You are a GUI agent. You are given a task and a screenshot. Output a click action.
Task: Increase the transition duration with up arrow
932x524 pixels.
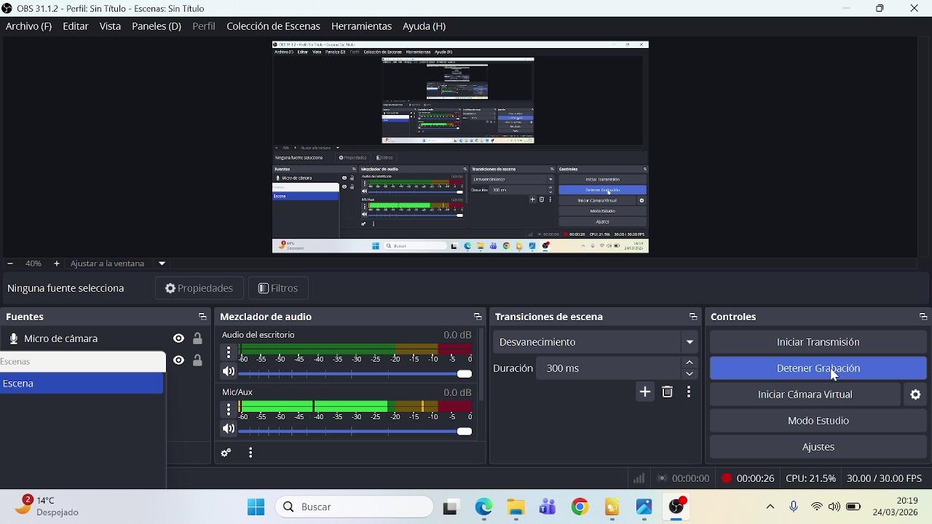[x=690, y=362]
